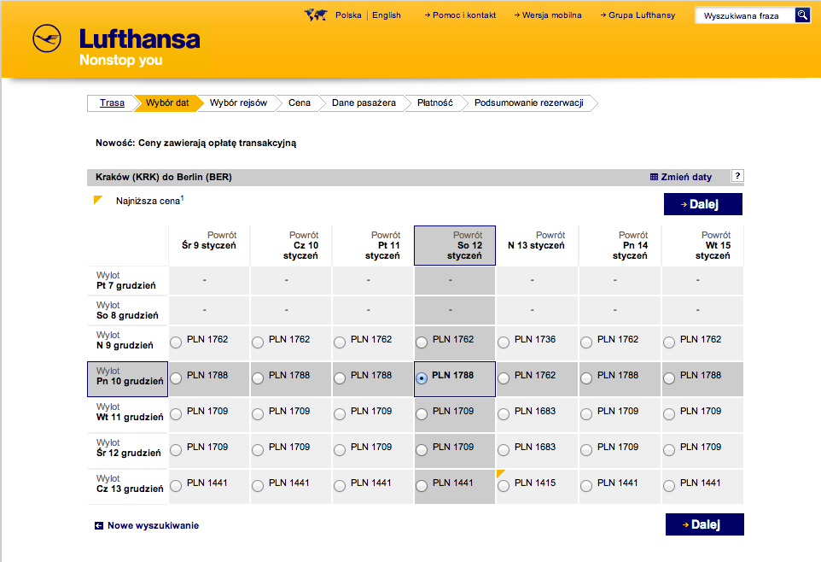This screenshot has width=821, height=562.
Task: Select Pn 10 grudzień, Pn 14 styczeń PLN 1788
Action: pyautogui.click(x=586, y=378)
